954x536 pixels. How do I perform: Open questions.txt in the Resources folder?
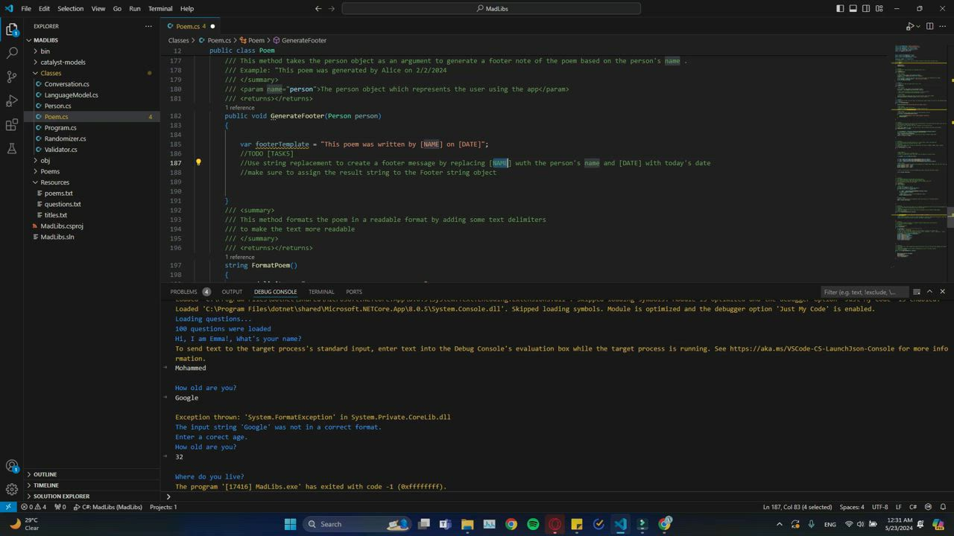point(63,204)
